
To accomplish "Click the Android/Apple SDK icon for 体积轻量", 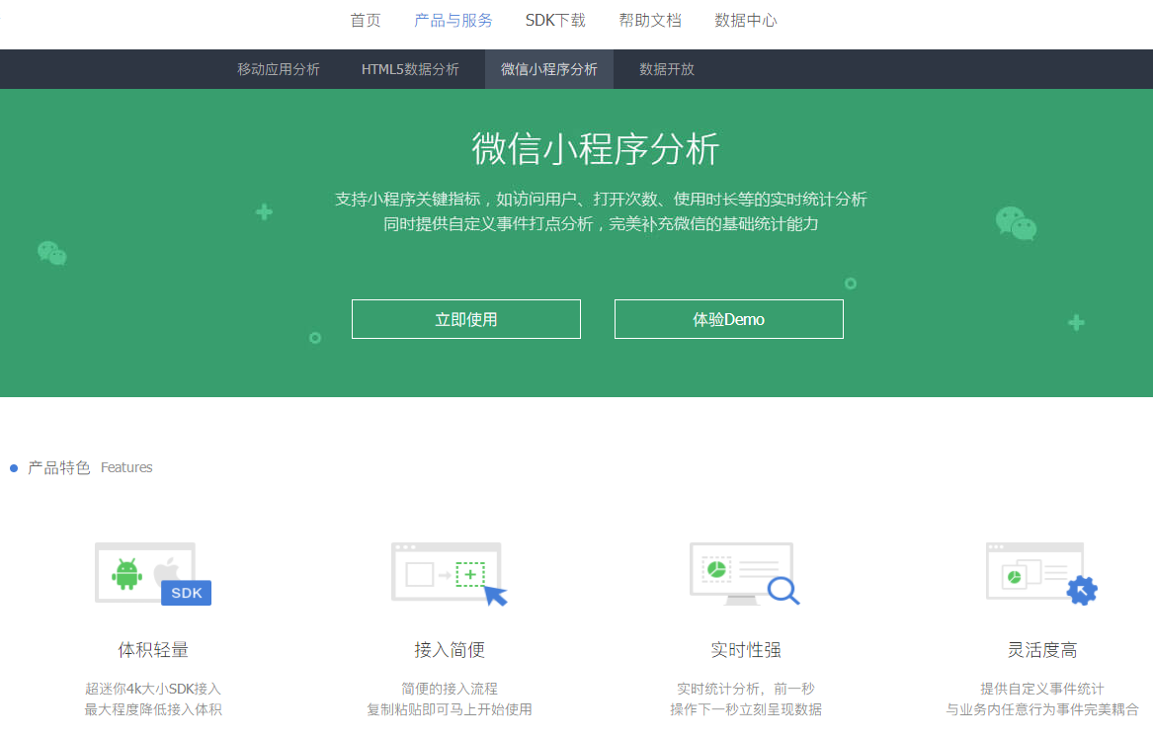I will (153, 574).
